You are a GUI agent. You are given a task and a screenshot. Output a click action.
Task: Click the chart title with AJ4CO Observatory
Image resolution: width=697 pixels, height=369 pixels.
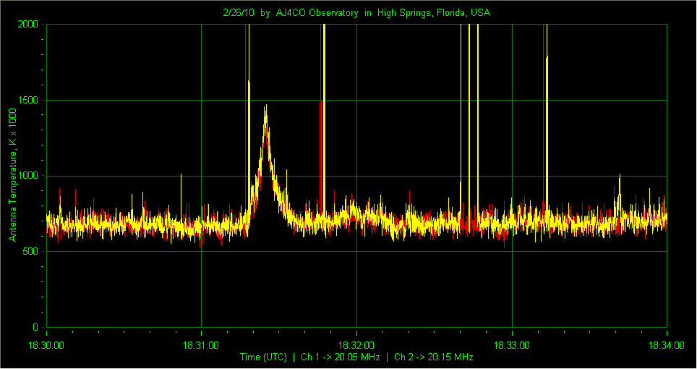coord(356,13)
